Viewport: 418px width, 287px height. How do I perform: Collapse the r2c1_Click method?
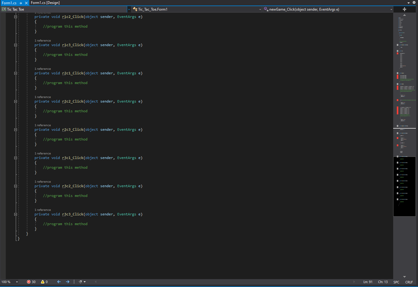pos(15,73)
